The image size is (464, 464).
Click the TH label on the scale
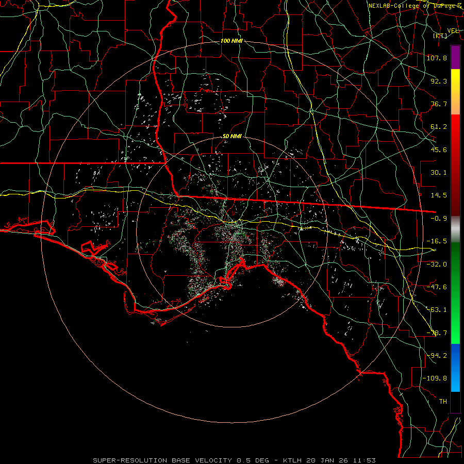click(x=443, y=402)
